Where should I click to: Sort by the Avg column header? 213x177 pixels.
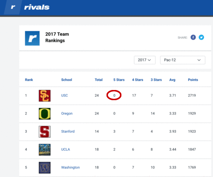point(172,80)
